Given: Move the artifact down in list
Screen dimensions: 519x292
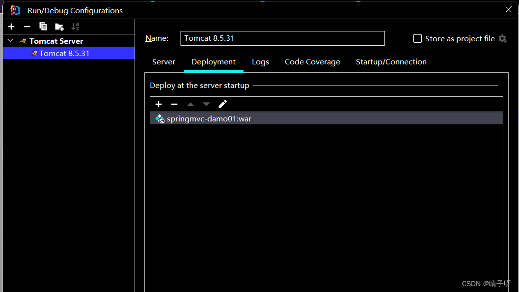Looking at the screenshot, I should click(206, 104).
